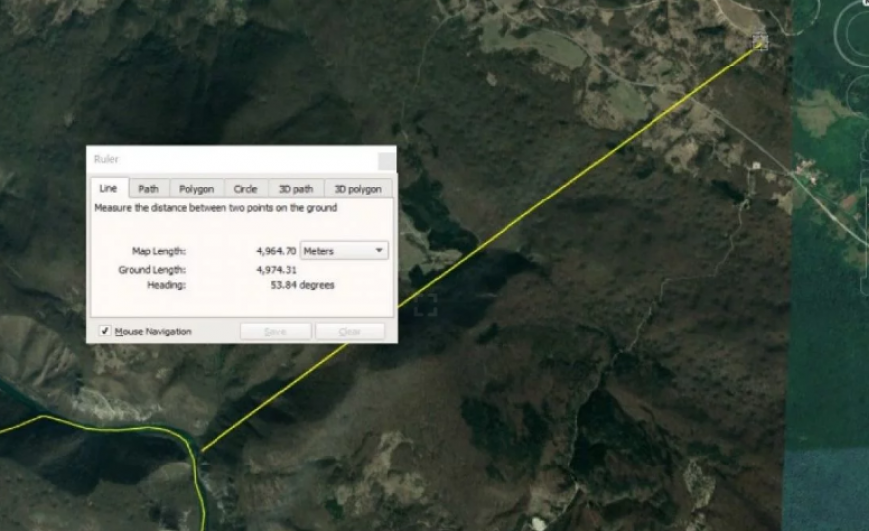Switch to the Line tab

(108, 189)
